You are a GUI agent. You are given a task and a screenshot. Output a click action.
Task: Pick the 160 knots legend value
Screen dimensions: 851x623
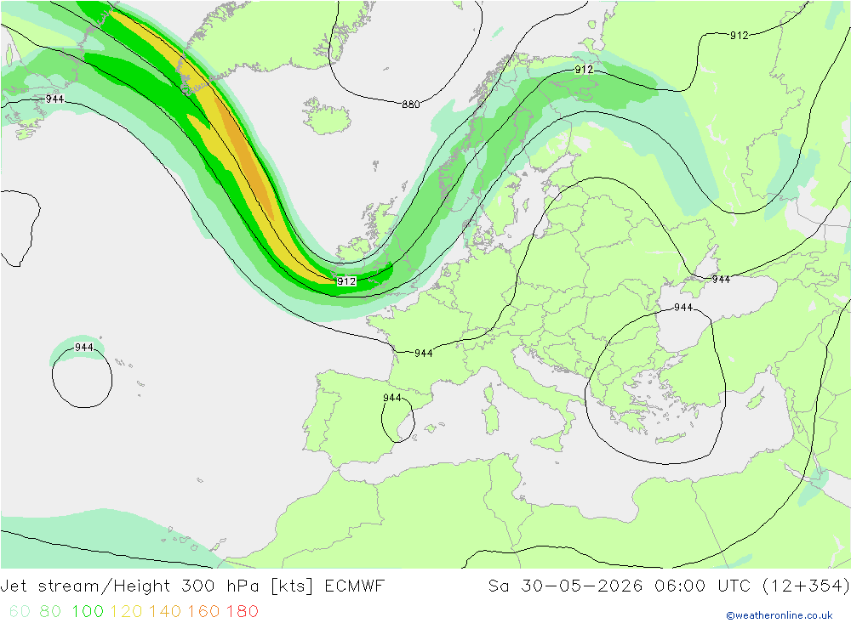coord(203,611)
